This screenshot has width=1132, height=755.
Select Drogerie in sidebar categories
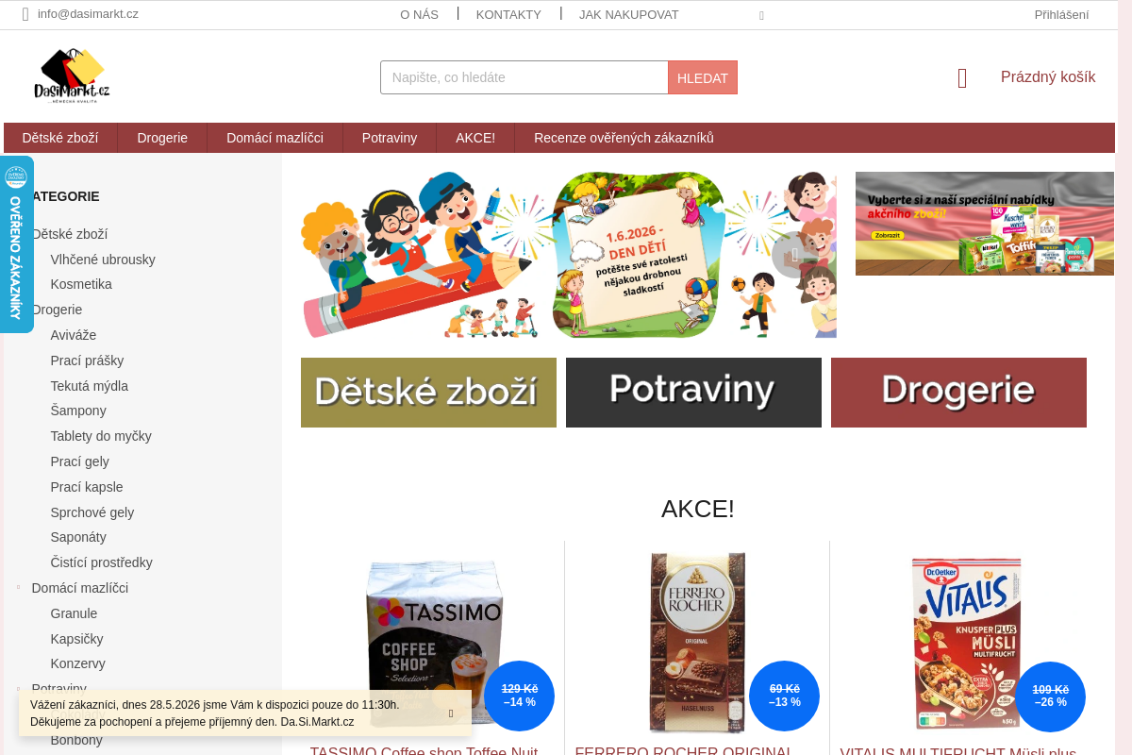(57, 310)
